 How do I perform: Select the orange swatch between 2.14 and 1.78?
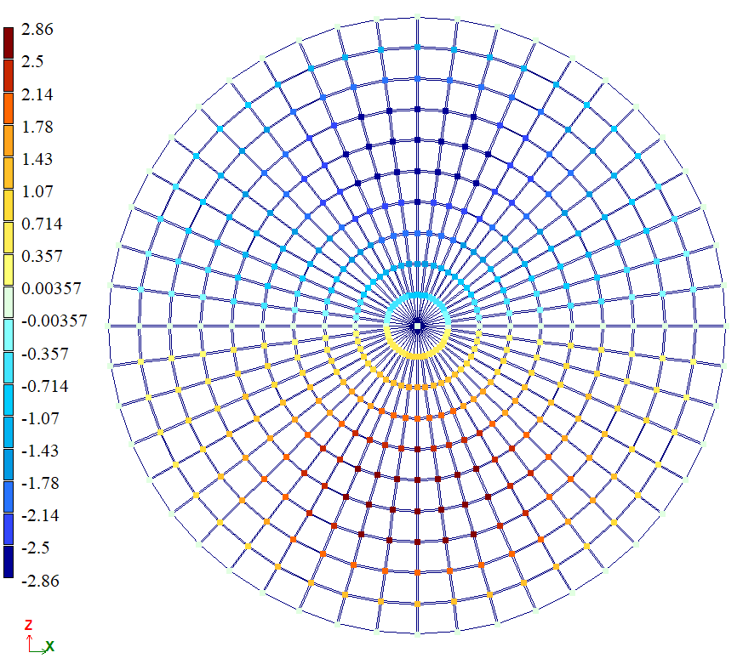point(9,110)
